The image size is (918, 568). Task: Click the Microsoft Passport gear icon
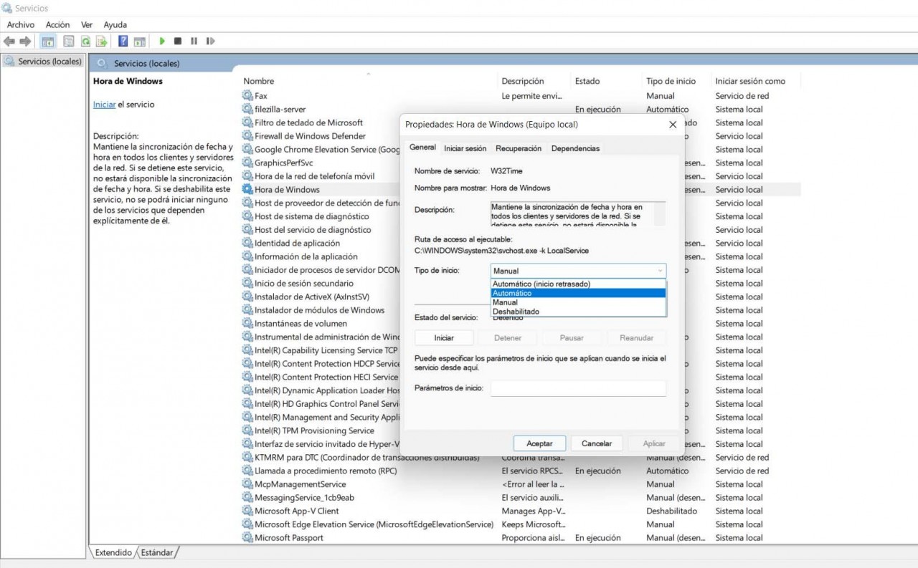click(247, 538)
